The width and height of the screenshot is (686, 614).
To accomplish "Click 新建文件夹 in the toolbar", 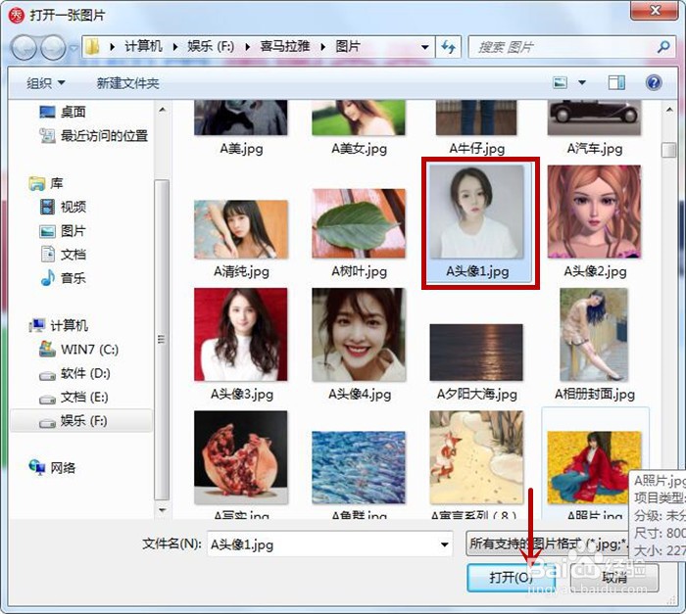I will tap(127, 82).
